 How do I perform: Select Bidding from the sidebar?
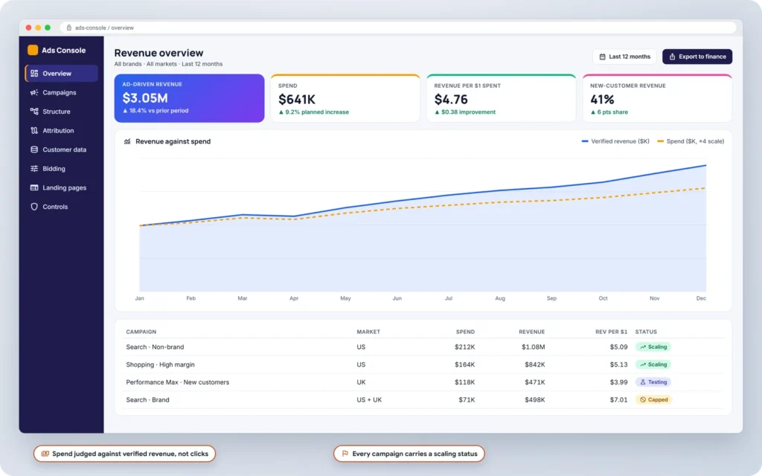coord(61,169)
